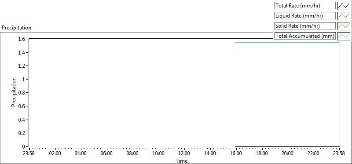Click the 08:00 X-axis time label
Image resolution: width=352 pixels, height=164 pixels.
click(x=132, y=154)
